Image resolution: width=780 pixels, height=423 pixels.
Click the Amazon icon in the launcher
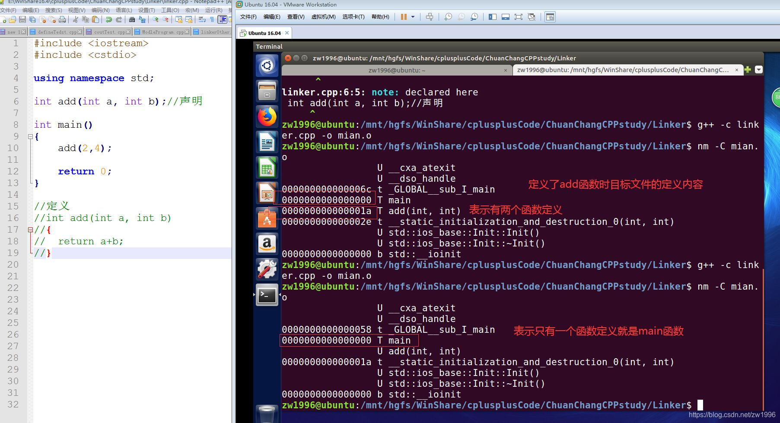click(x=267, y=244)
